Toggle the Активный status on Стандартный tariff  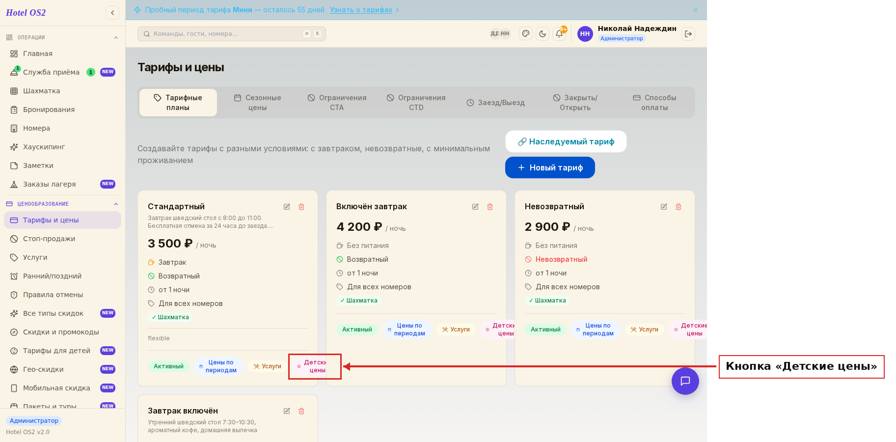168,366
